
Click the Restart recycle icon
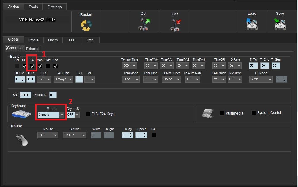click(86, 25)
